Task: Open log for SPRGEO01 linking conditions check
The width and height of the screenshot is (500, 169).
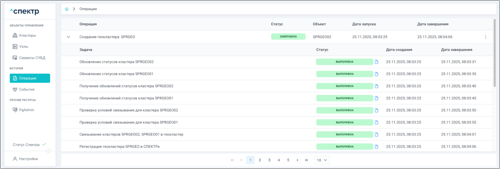Action: 376,123
